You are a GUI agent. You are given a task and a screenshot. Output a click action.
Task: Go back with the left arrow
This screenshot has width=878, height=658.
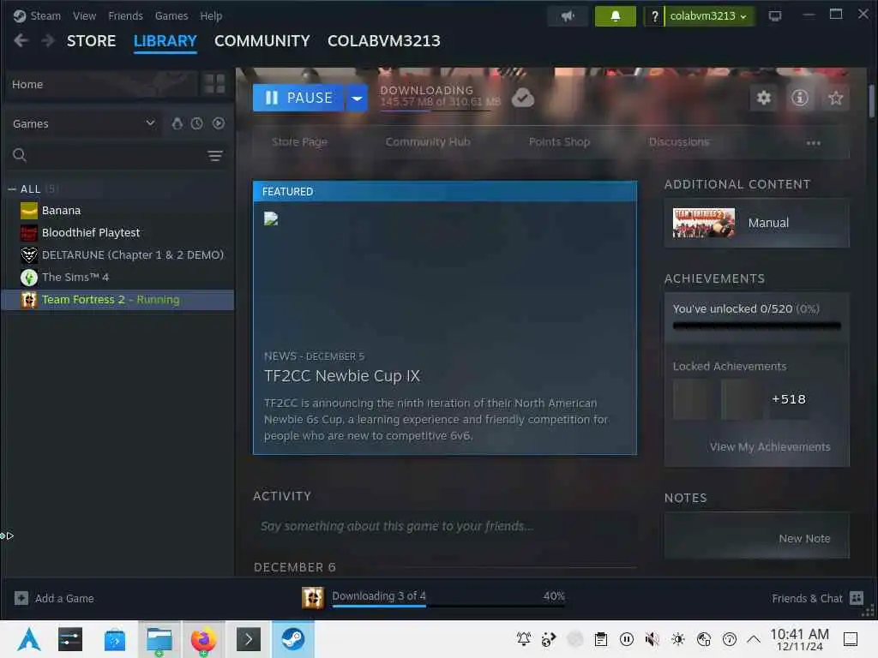click(x=21, y=41)
